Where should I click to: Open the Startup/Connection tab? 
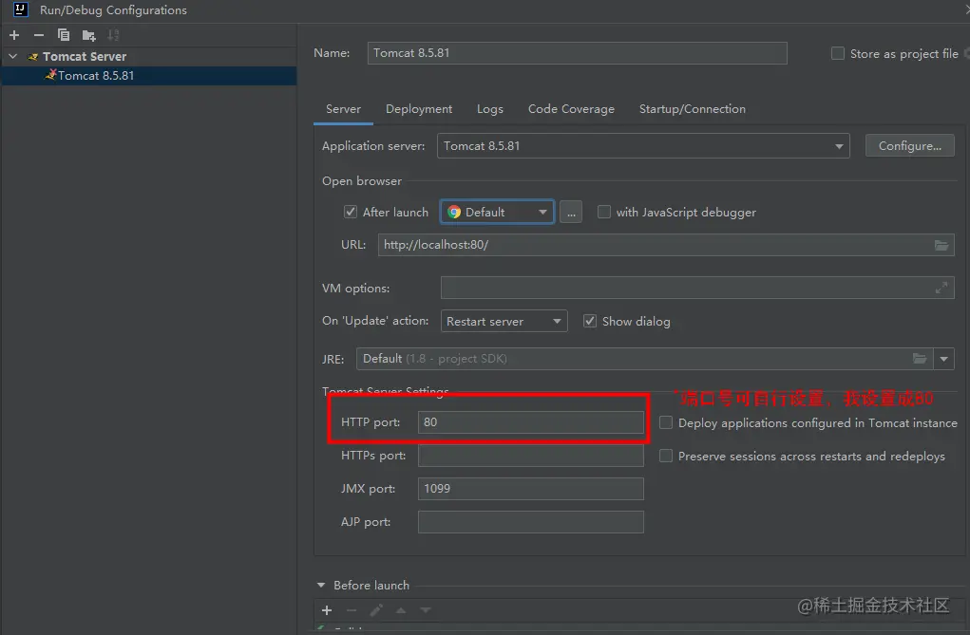693,109
